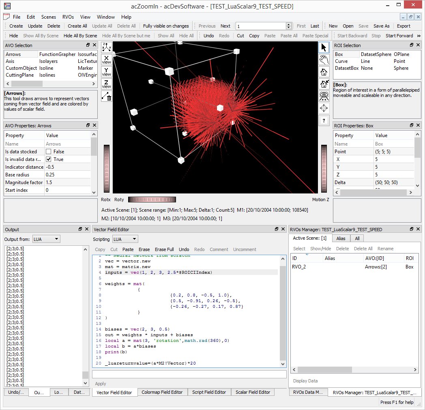Screen dimensions: 425x410
Task: Select the arrow pointer tool in viewer
Action: coord(324,47)
